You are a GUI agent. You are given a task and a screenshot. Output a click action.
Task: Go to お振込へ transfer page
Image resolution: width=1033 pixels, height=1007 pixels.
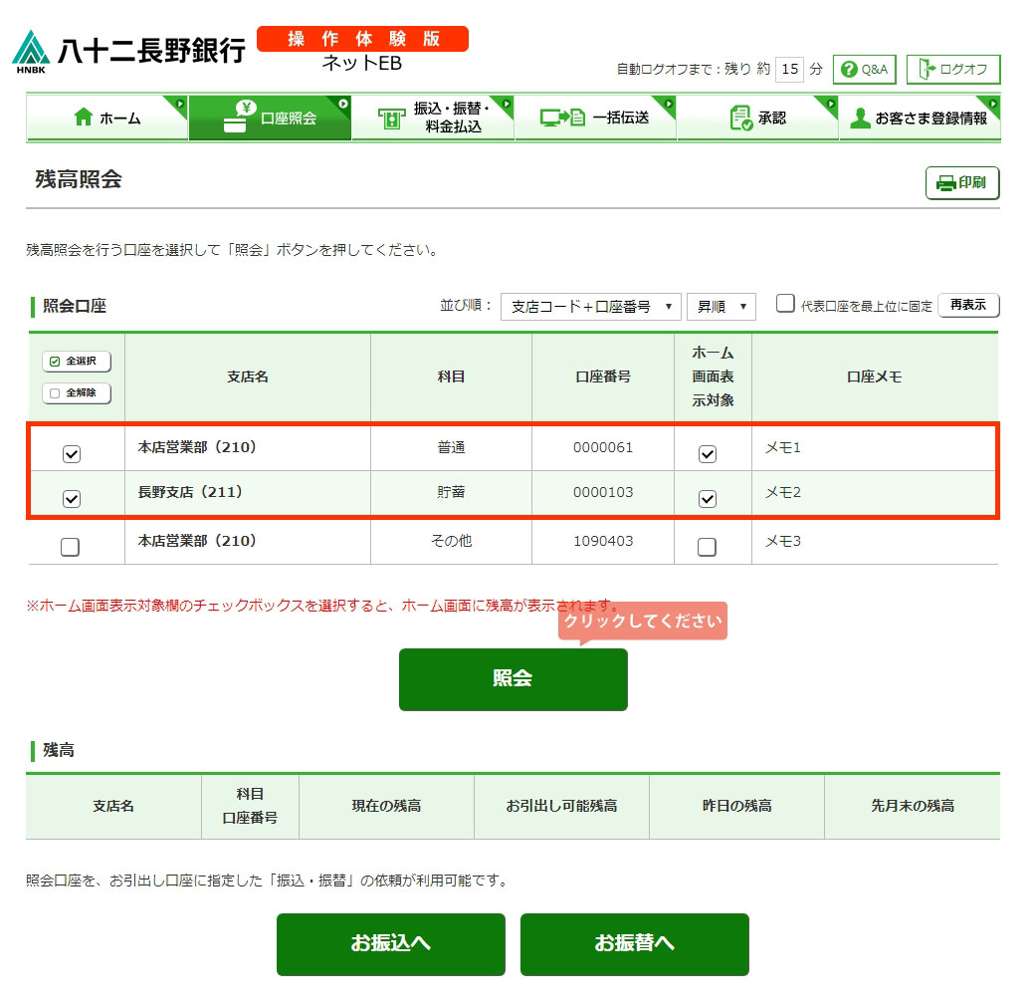390,943
